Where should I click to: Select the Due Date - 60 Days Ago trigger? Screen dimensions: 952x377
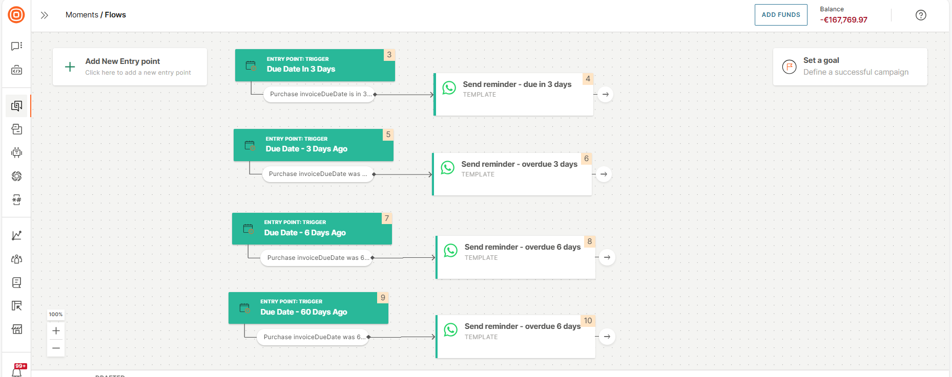308,308
